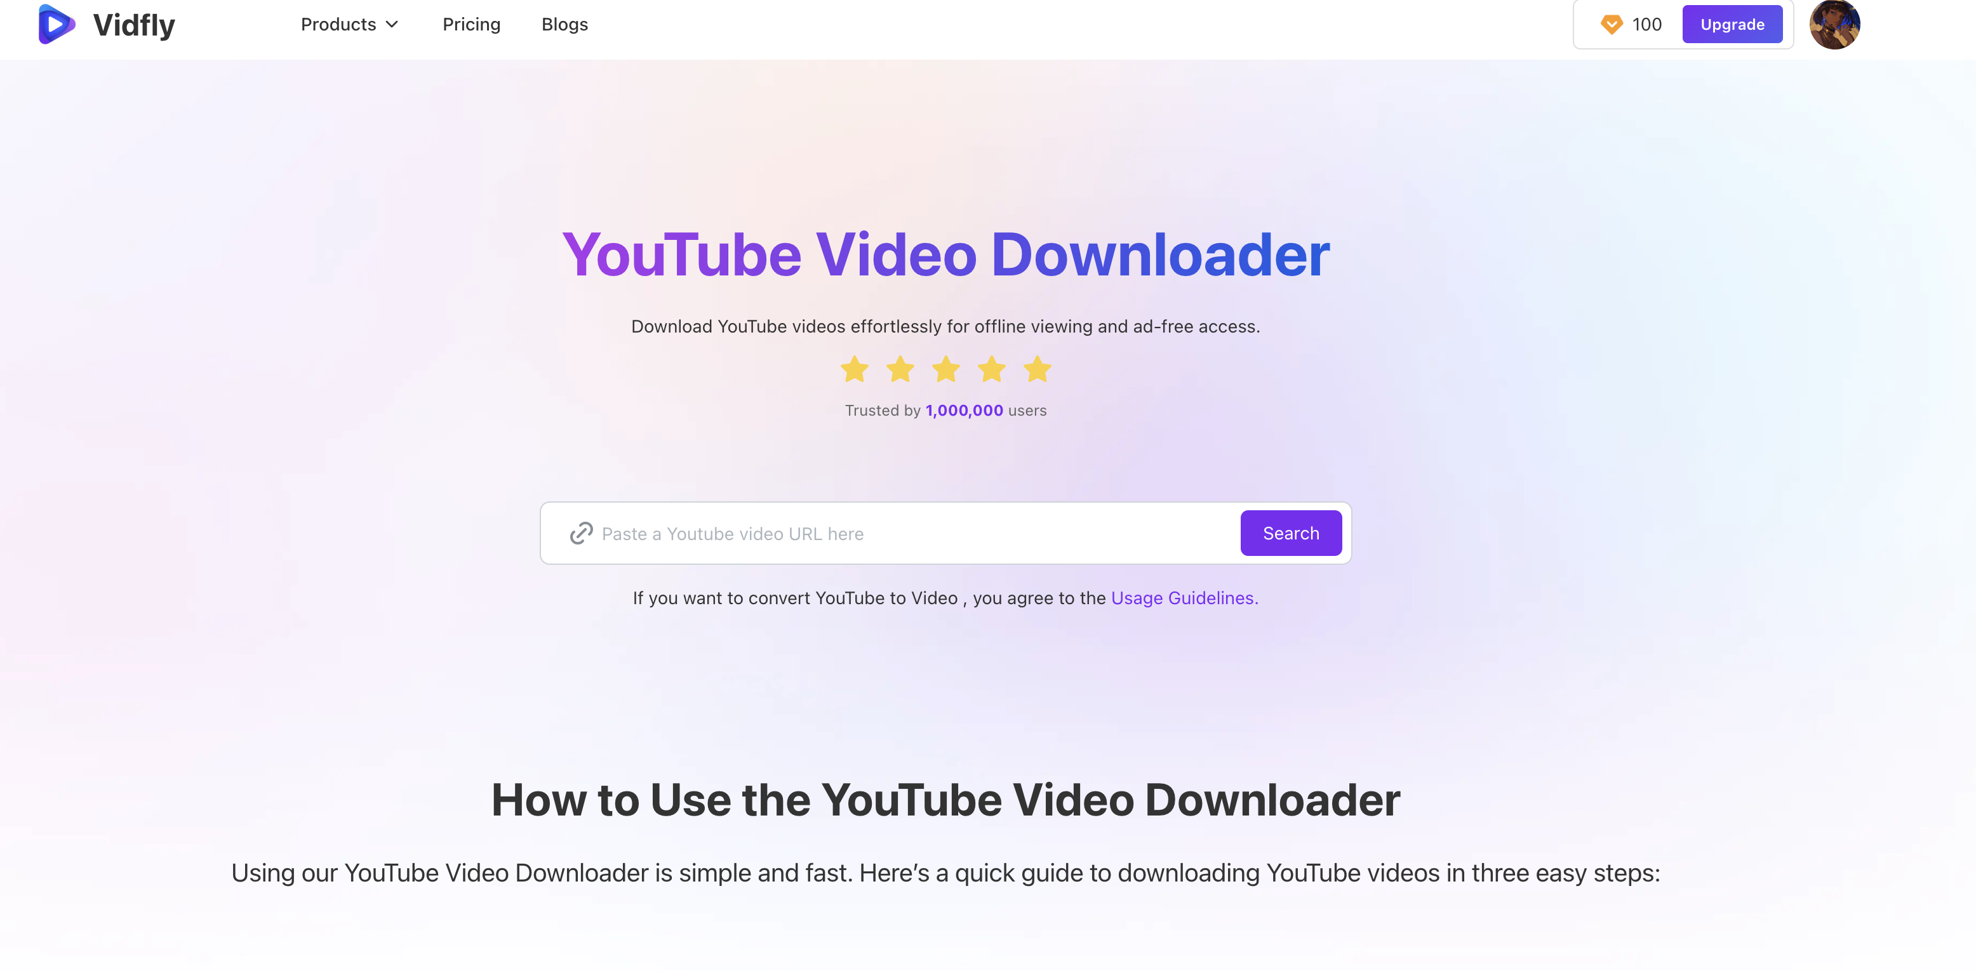Click the Upgrade button icon
This screenshot has width=1976, height=971.
click(1732, 24)
